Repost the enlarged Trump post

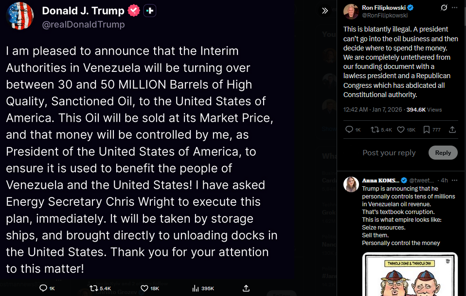pyautogui.click(x=94, y=288)
